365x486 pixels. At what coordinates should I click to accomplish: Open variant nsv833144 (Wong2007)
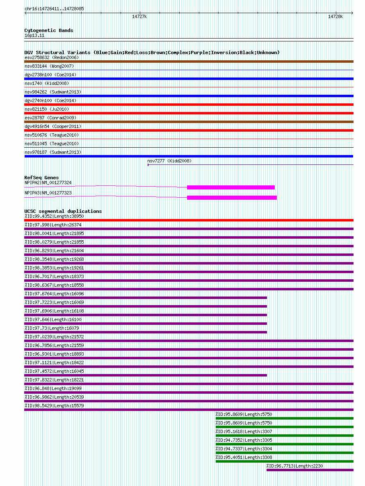click(49, 66)
